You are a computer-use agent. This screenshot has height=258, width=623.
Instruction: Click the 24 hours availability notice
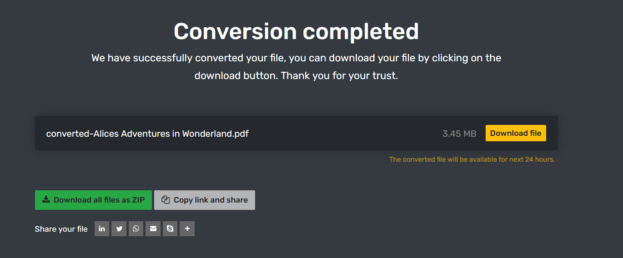(472, 159)
